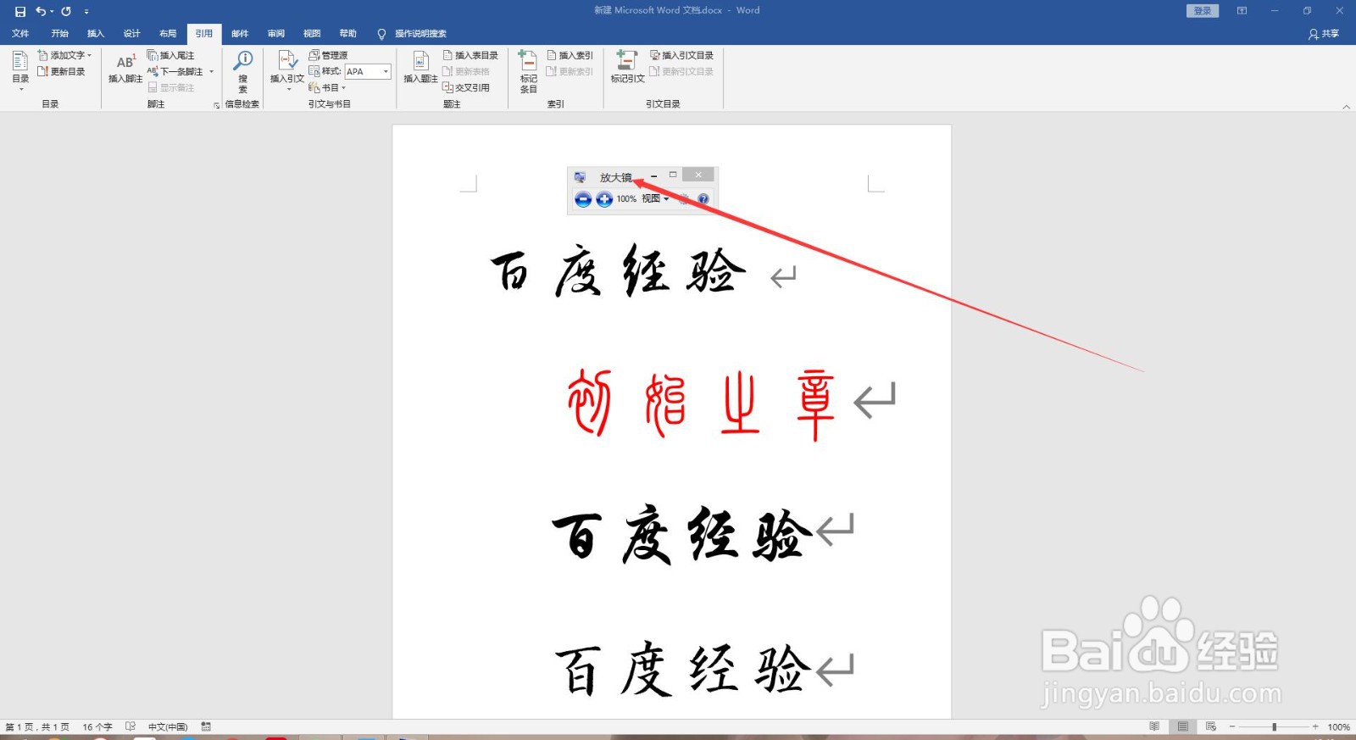Click the macro recording status icon
The width and height of the screenshot is (1356, 740).
pyautogui.click(x=206, y=726)
